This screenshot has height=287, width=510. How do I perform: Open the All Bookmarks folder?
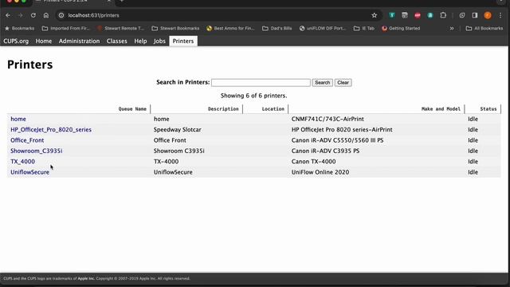484,29
